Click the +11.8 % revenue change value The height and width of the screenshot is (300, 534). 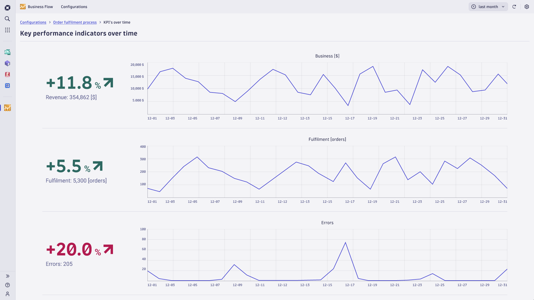(x=73, y=82)
